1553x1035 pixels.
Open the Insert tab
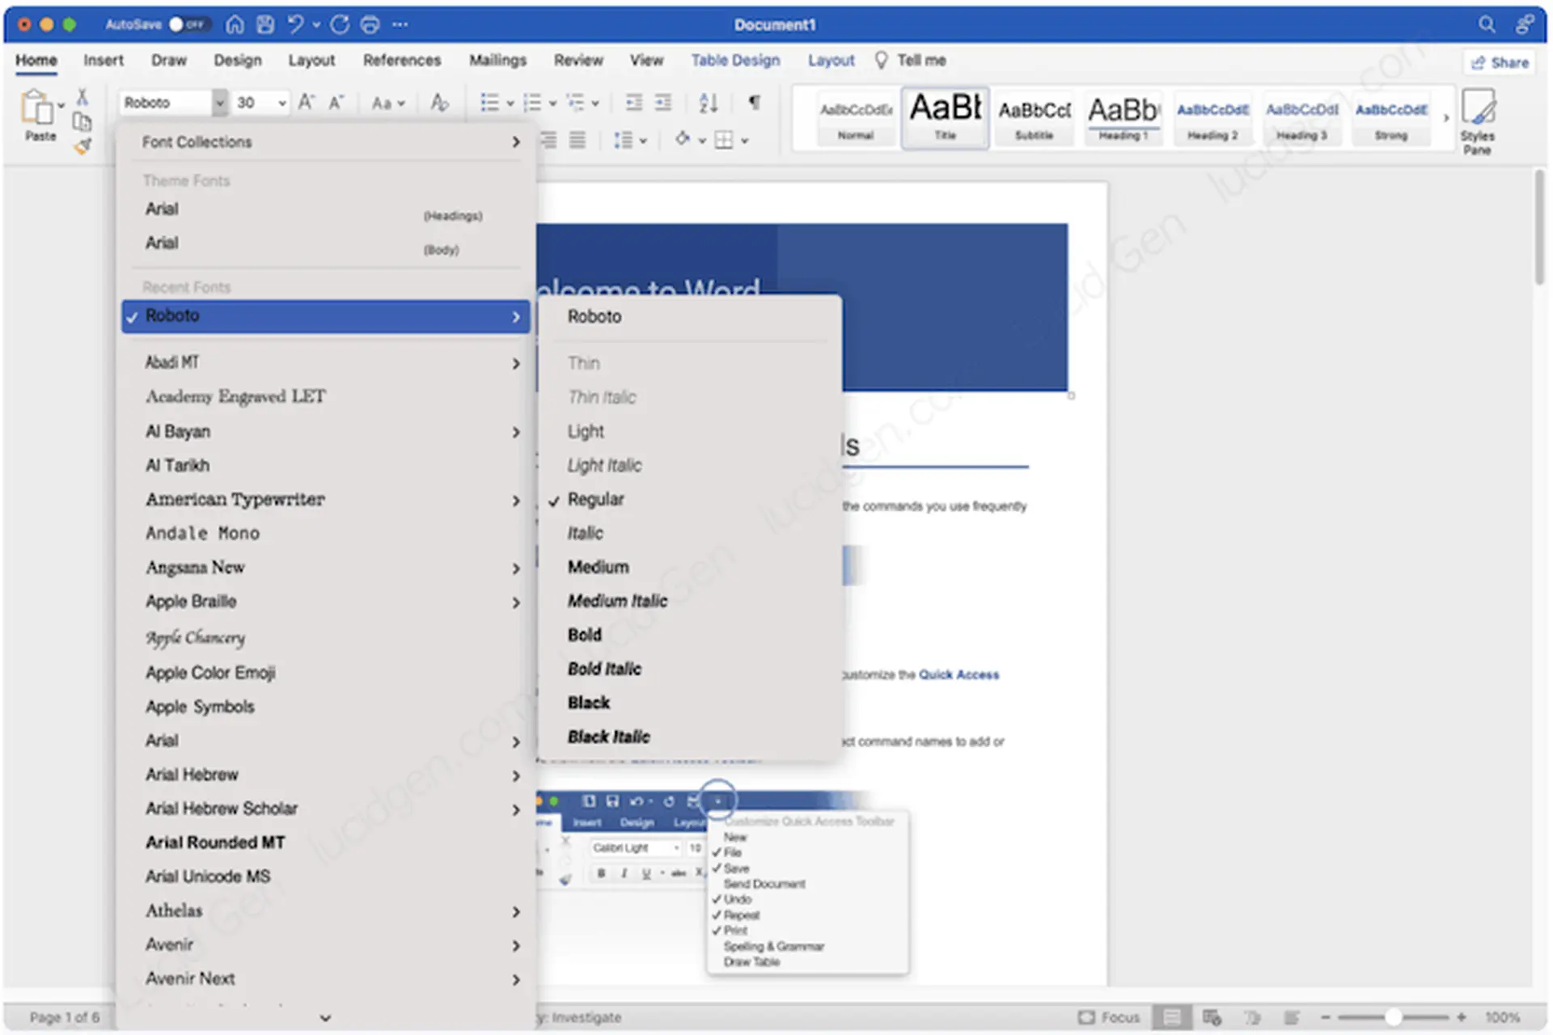[x=104, y=61]
